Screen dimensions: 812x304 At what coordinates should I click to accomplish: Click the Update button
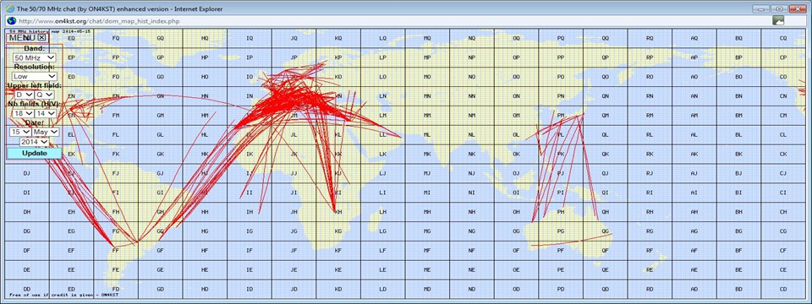(34, 154)
